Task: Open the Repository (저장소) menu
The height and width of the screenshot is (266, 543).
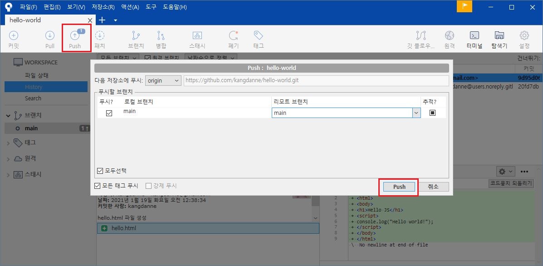Action: (x=103, y=7)
